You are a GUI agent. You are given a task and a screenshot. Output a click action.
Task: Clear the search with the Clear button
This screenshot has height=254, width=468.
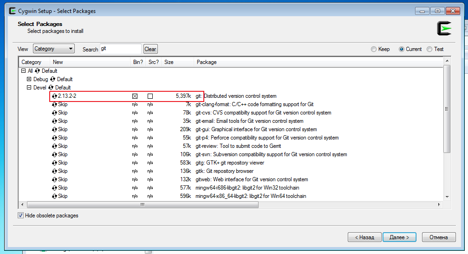pyautogui.click(x=150, y=49)
